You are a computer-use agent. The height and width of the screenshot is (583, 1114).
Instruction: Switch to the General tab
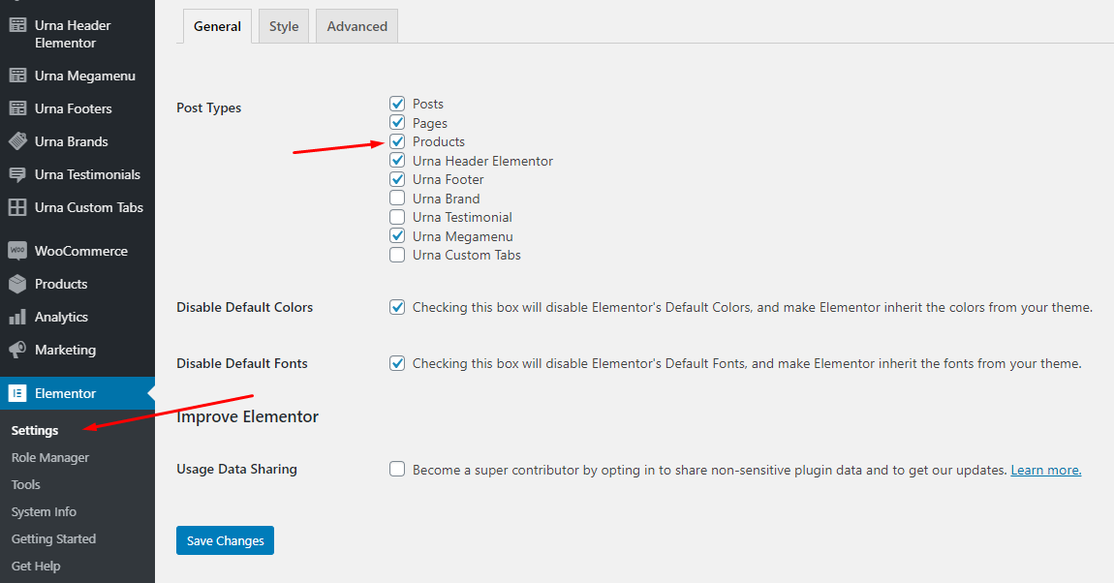tap(217, 26)
